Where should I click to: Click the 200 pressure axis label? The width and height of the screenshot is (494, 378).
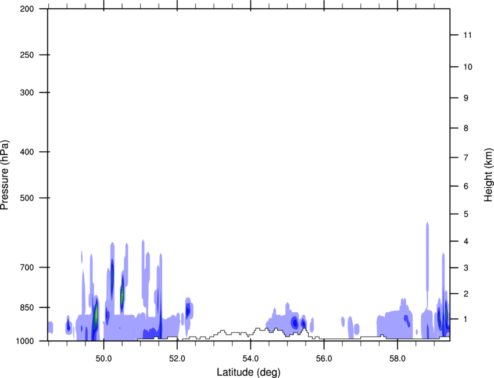27,9
